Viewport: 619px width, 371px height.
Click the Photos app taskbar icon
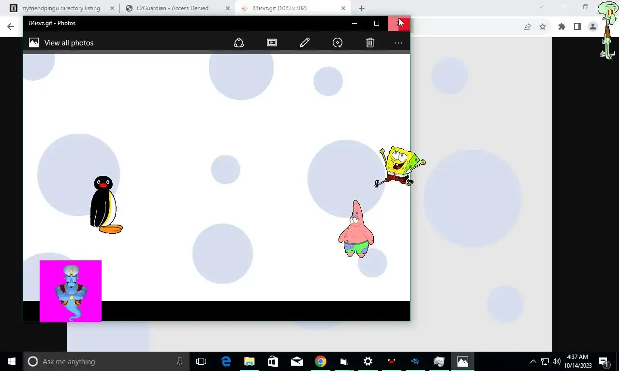coord(463,361)
